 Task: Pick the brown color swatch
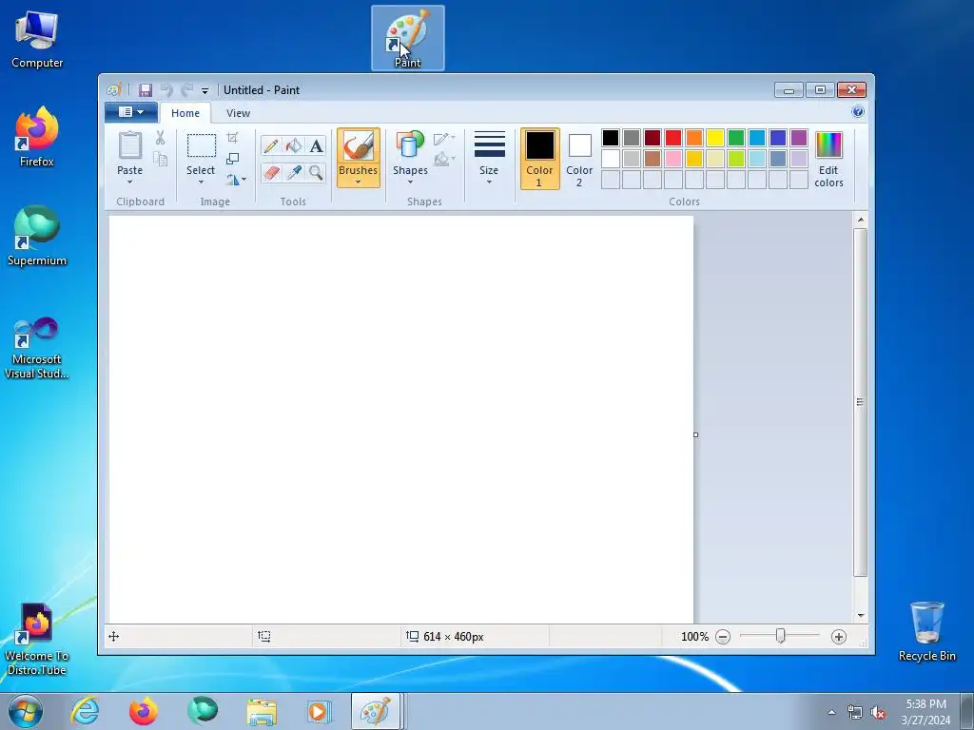click(653, 159)
